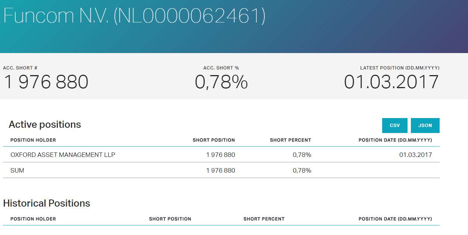Click SUM row total 1 976 880
This screenshot has height=235, width=468.
coord(221,170)
